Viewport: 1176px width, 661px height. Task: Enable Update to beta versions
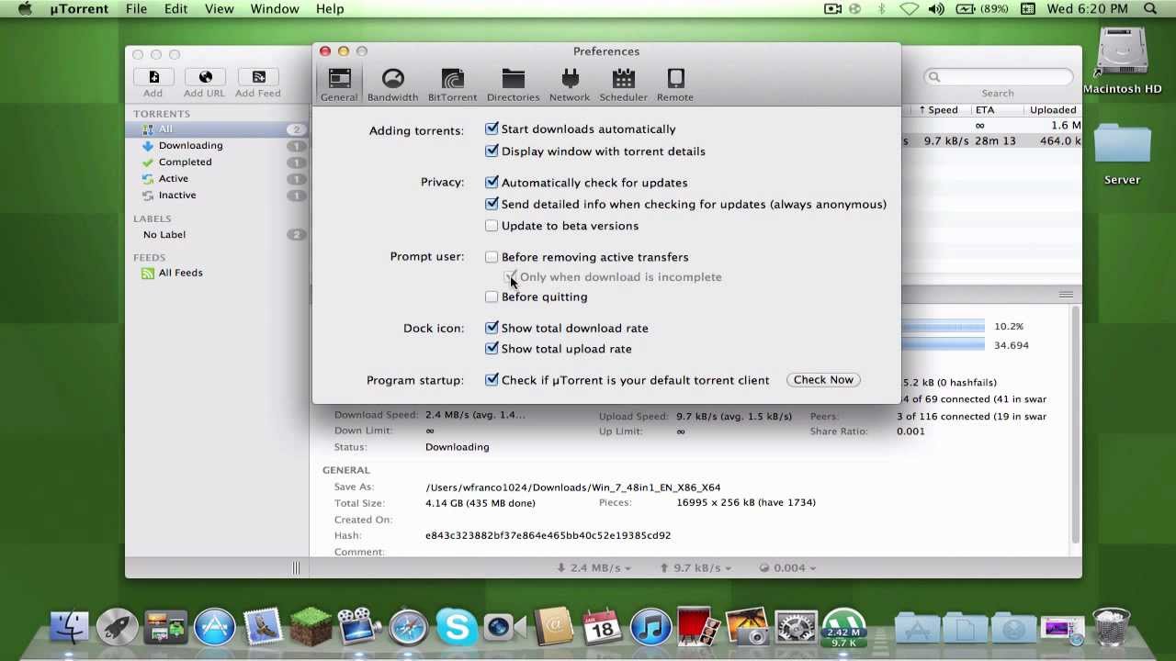[x=492, y=226]
